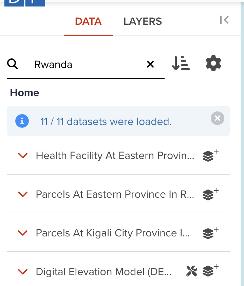Expand the Digital Elevation Model entry
The width and height of the screenshot is (244, 286).
coord(23,271)
